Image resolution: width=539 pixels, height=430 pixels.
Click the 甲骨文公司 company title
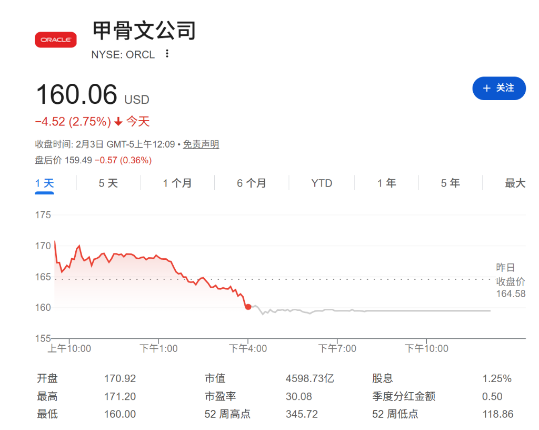(x=144, y=30)
